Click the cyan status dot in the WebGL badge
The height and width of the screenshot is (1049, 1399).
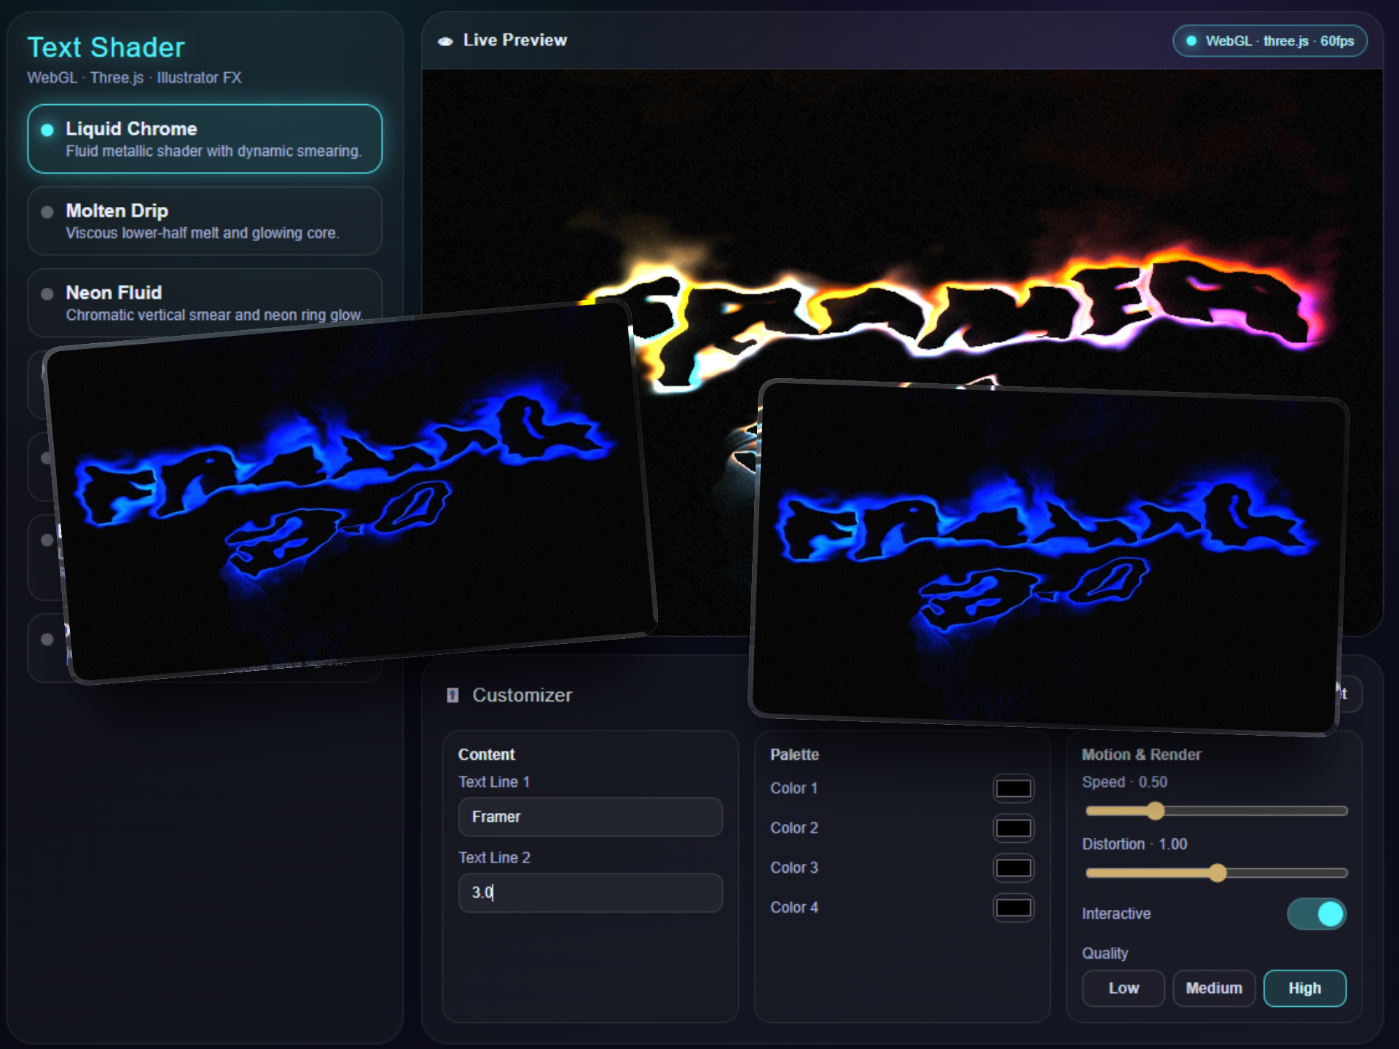(x=1191, y=41)
